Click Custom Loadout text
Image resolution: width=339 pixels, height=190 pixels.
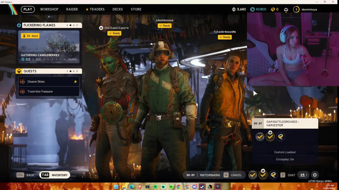click(285, 152)
